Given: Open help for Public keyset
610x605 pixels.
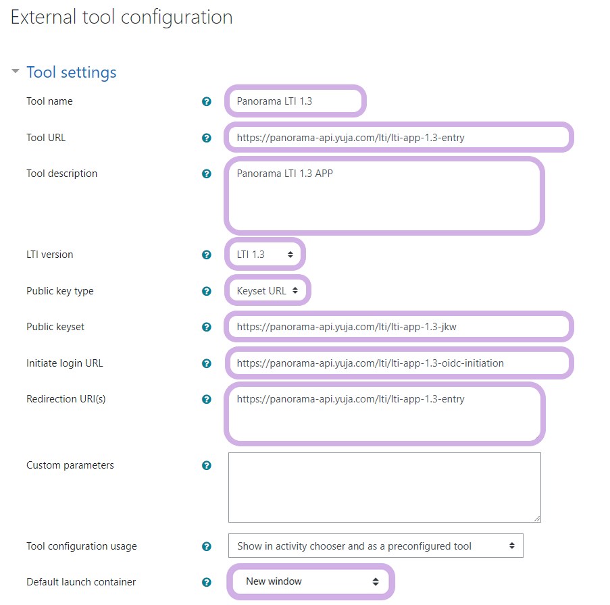Looking at the screenshot, I should coord(207,327).
